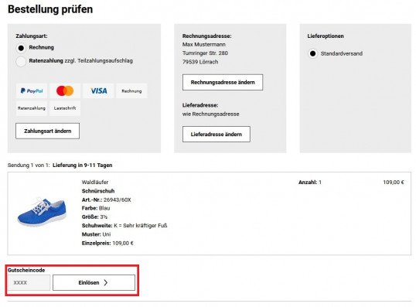Click the Einzelpreis 109,00 € line
The image size is (416, 307).
tap(107, 243)
